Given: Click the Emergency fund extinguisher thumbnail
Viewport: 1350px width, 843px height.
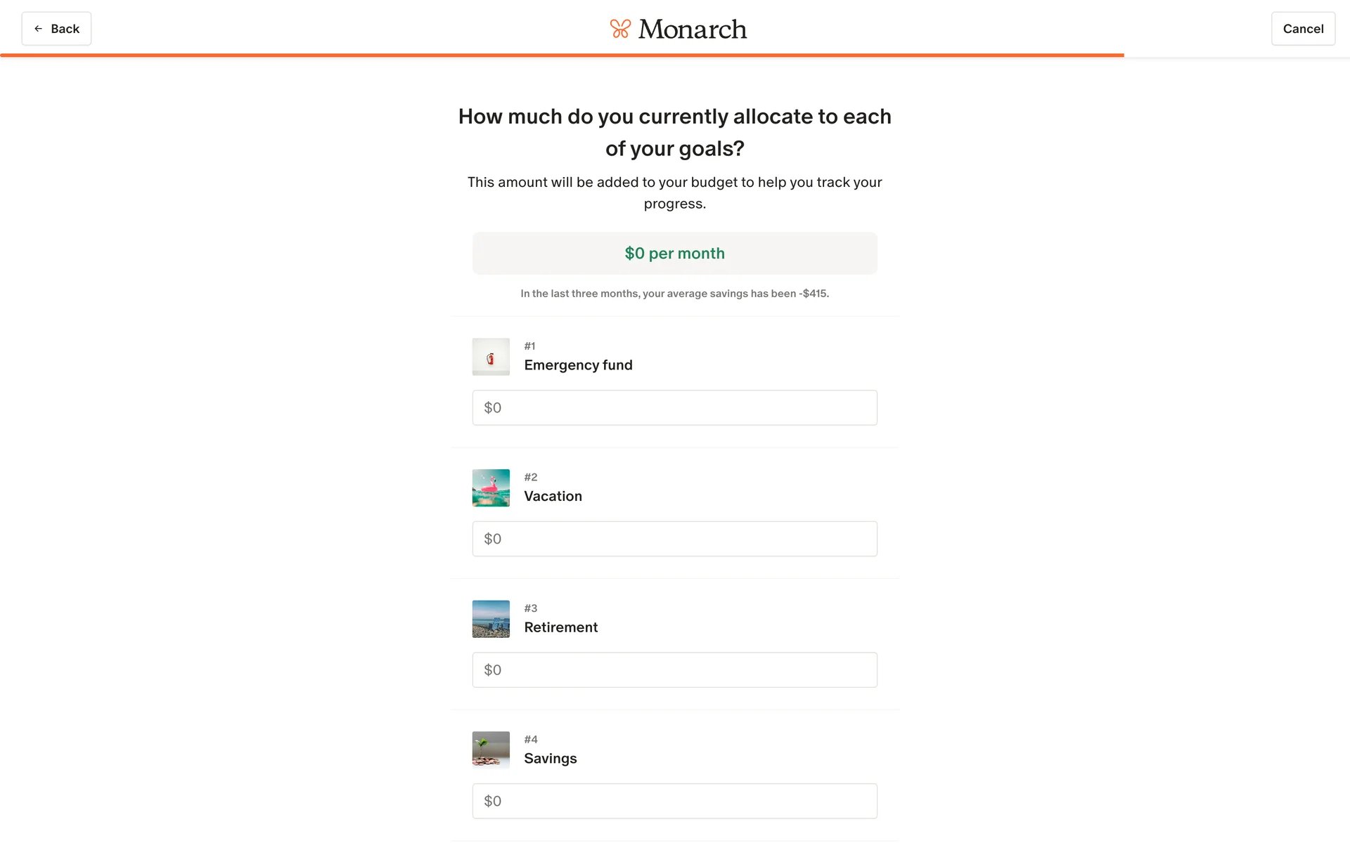Looking at the screenshot, I should click(491, 357).
